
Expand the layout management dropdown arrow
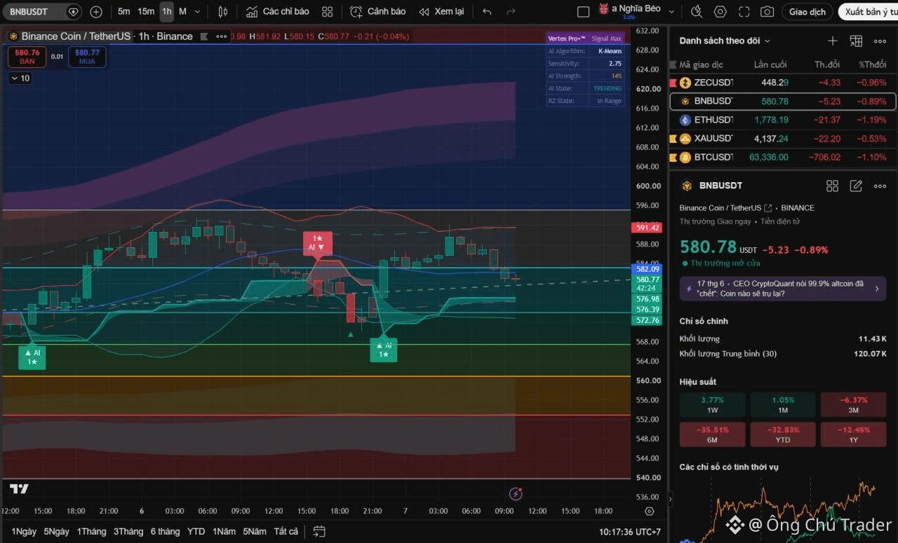coord(671,12)
